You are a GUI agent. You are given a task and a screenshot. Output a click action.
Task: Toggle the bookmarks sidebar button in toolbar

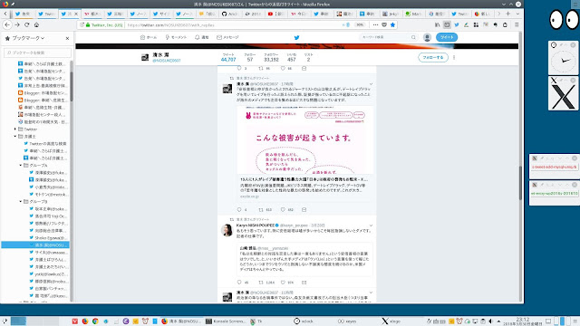point(447,24)
